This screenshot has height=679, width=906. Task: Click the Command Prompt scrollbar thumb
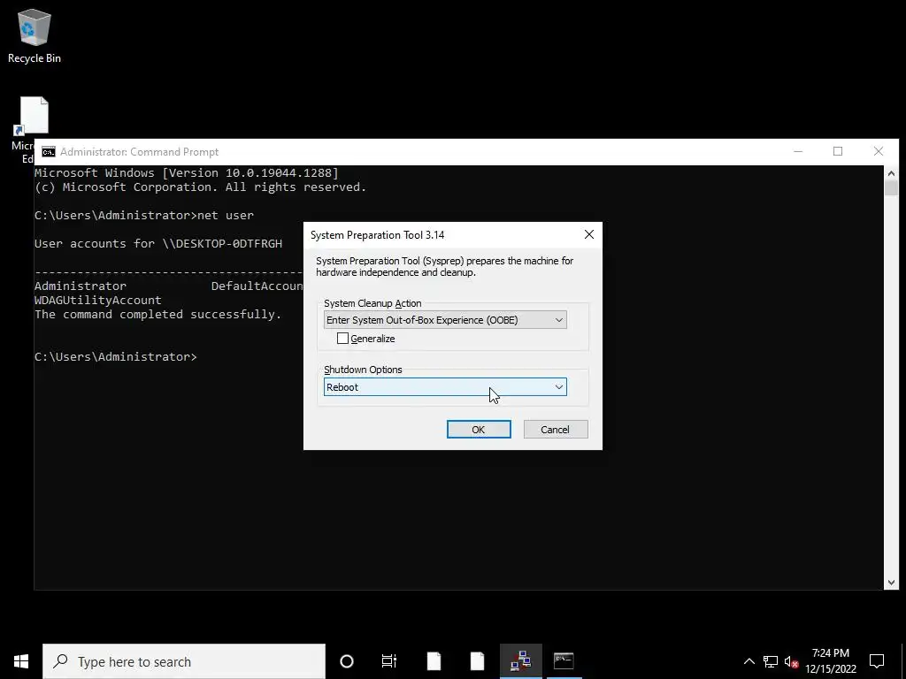tap(891, 187)
